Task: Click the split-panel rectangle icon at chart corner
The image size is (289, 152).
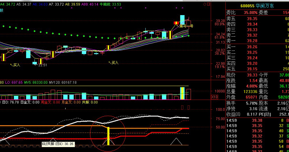Action: coord(208,4)
